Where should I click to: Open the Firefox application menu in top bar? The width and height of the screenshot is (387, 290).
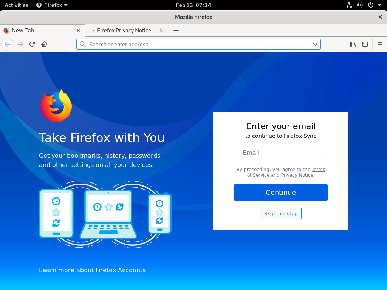pos(52,5)
